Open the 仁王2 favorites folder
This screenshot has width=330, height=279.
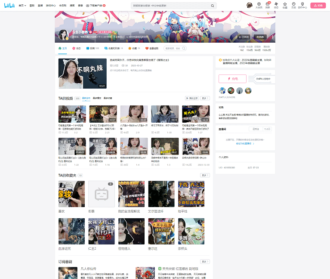pos(102,231)
